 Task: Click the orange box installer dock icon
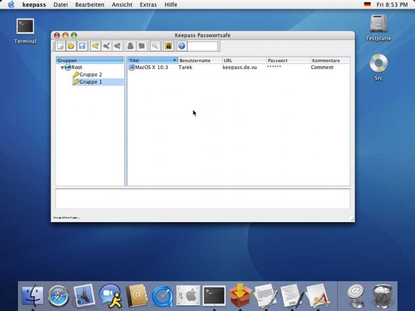(x=240, y=295)
